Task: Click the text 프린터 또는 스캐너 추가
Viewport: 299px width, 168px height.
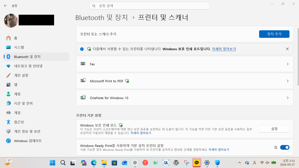Action: click(x=98, y=34)
